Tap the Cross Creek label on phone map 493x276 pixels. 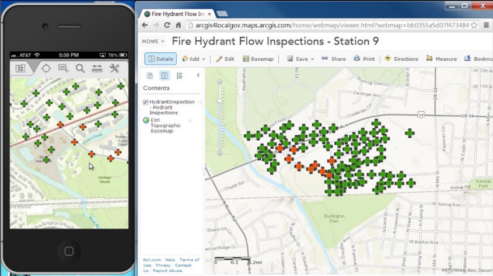pyautogui.click(x=93, y=138)
